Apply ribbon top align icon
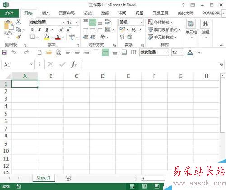 [x=85, y=21]
